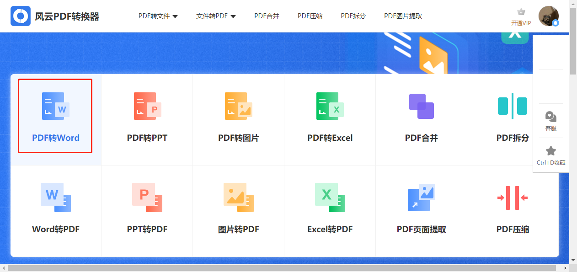Click the 风云PDF转换器 title text

click(67, 16)
